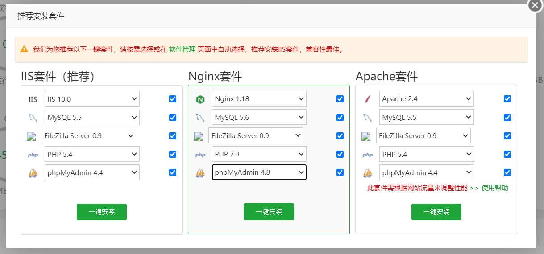This screenshot has height=254, width=544.
Task: Click the Apache feather icon
Action: click(368, 99)
